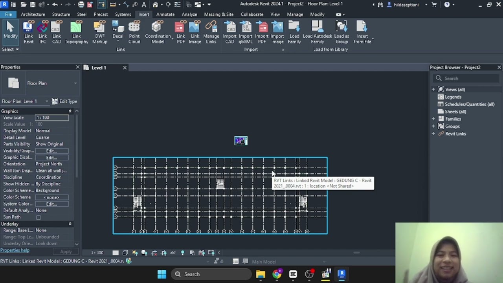The height and width of the screenshot is (283, 503).
Task: Open the Floor Plan: Level 1 instance dropdown
Action: [47, 101]
